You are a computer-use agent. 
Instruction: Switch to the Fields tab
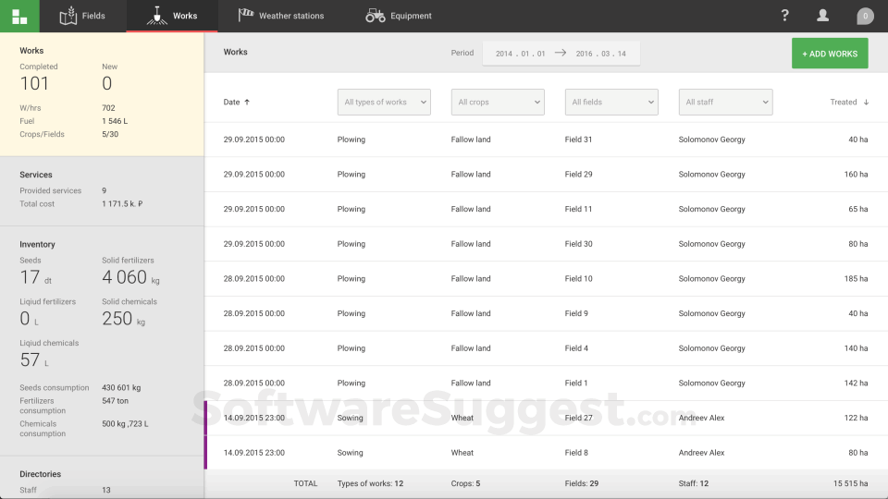pos(82,16)
